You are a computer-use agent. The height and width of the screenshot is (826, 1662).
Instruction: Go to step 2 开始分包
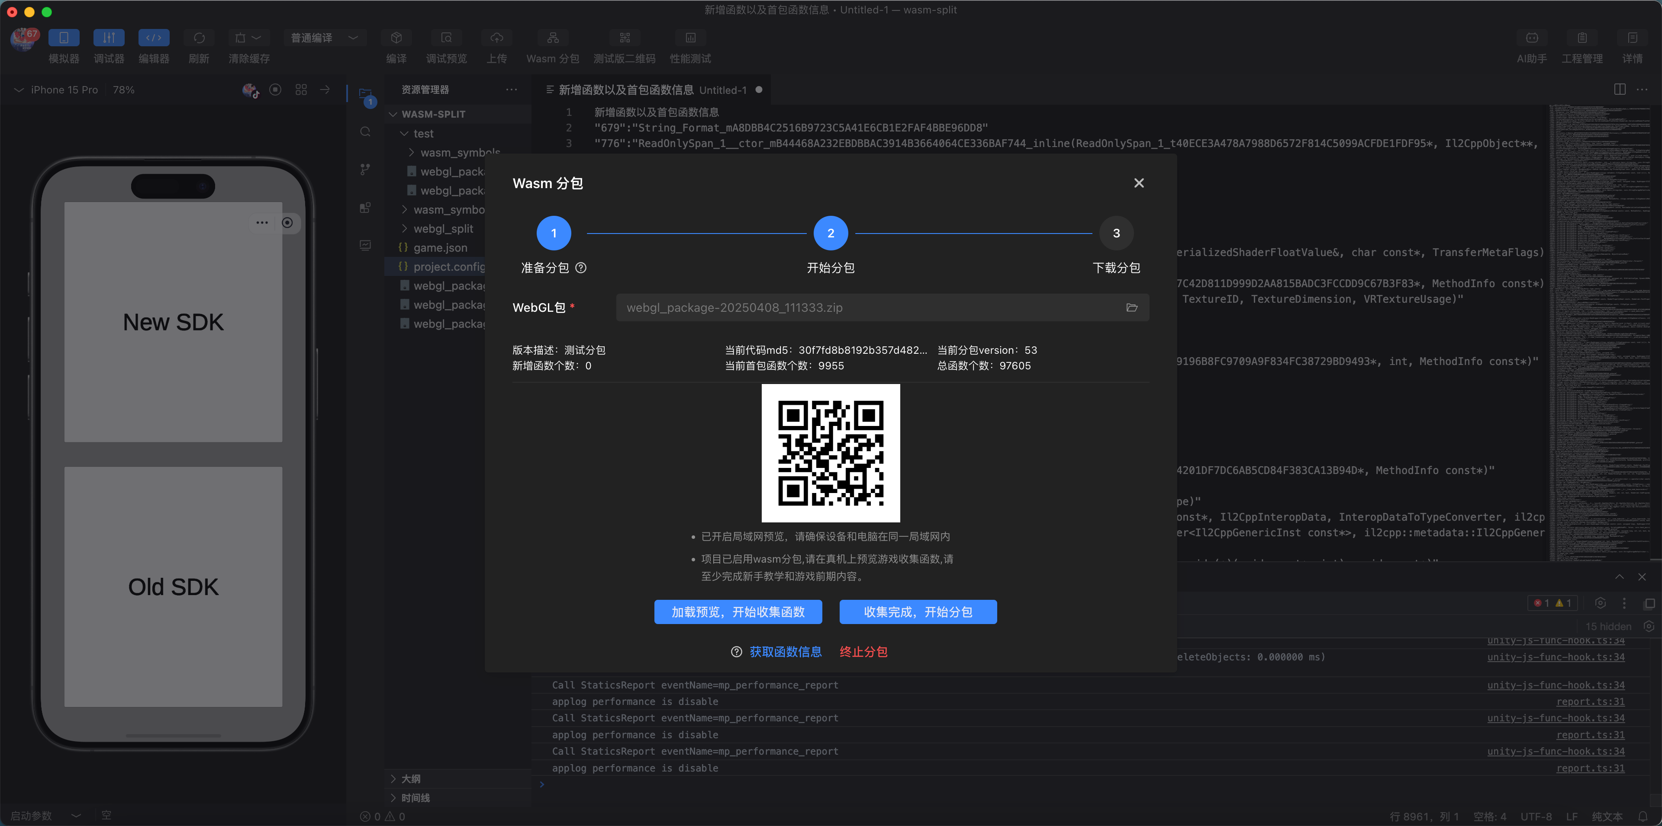click(831, 234)
